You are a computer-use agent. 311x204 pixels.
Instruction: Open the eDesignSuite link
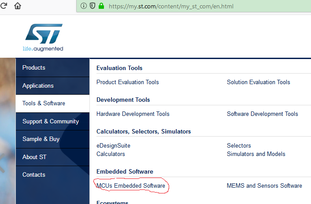coord(113,146)
